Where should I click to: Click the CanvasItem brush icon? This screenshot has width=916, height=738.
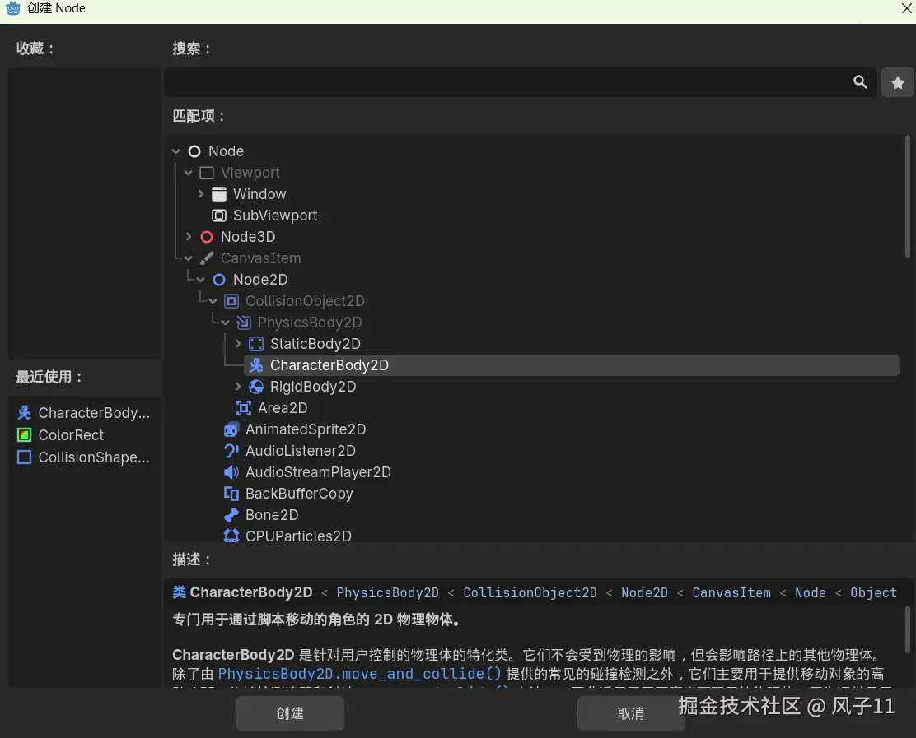207,258
